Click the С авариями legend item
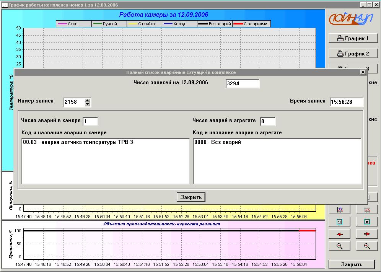Screen dimensions: 381x272 (x=251, y=24)
